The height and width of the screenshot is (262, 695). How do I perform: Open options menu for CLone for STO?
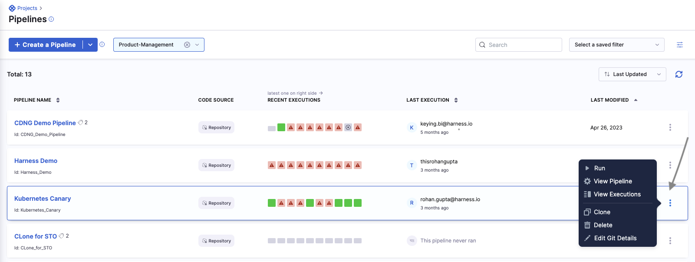pyautogui.click(x=670, y=241)
